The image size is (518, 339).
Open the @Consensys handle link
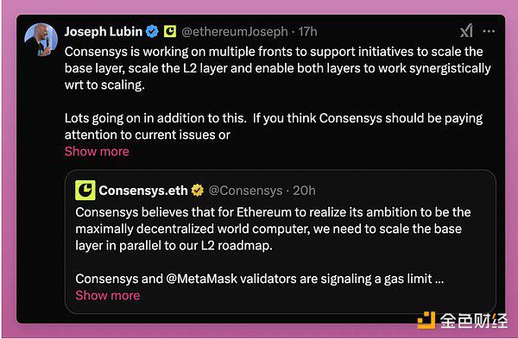point(245,191)
